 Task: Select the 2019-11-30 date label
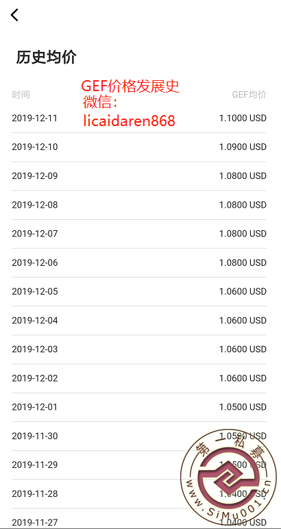click(x=35, y=436)
